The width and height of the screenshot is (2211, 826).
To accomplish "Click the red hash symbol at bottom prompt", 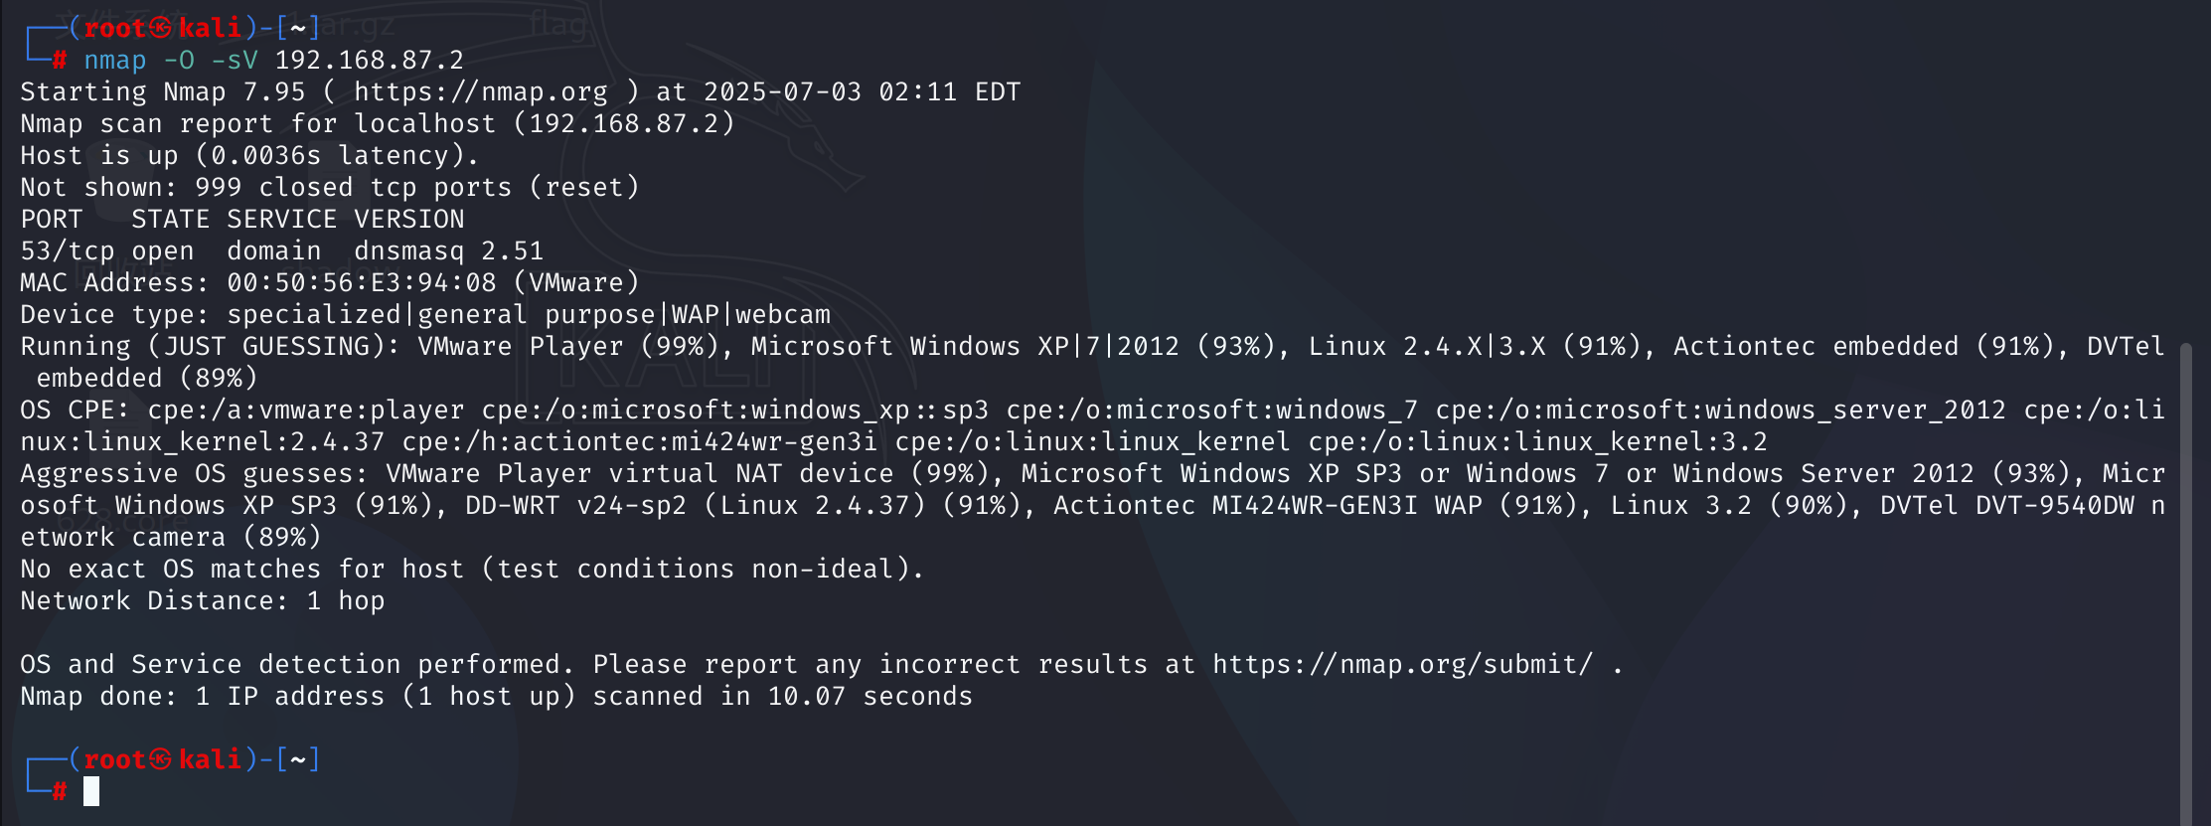I will pos(60,791).
